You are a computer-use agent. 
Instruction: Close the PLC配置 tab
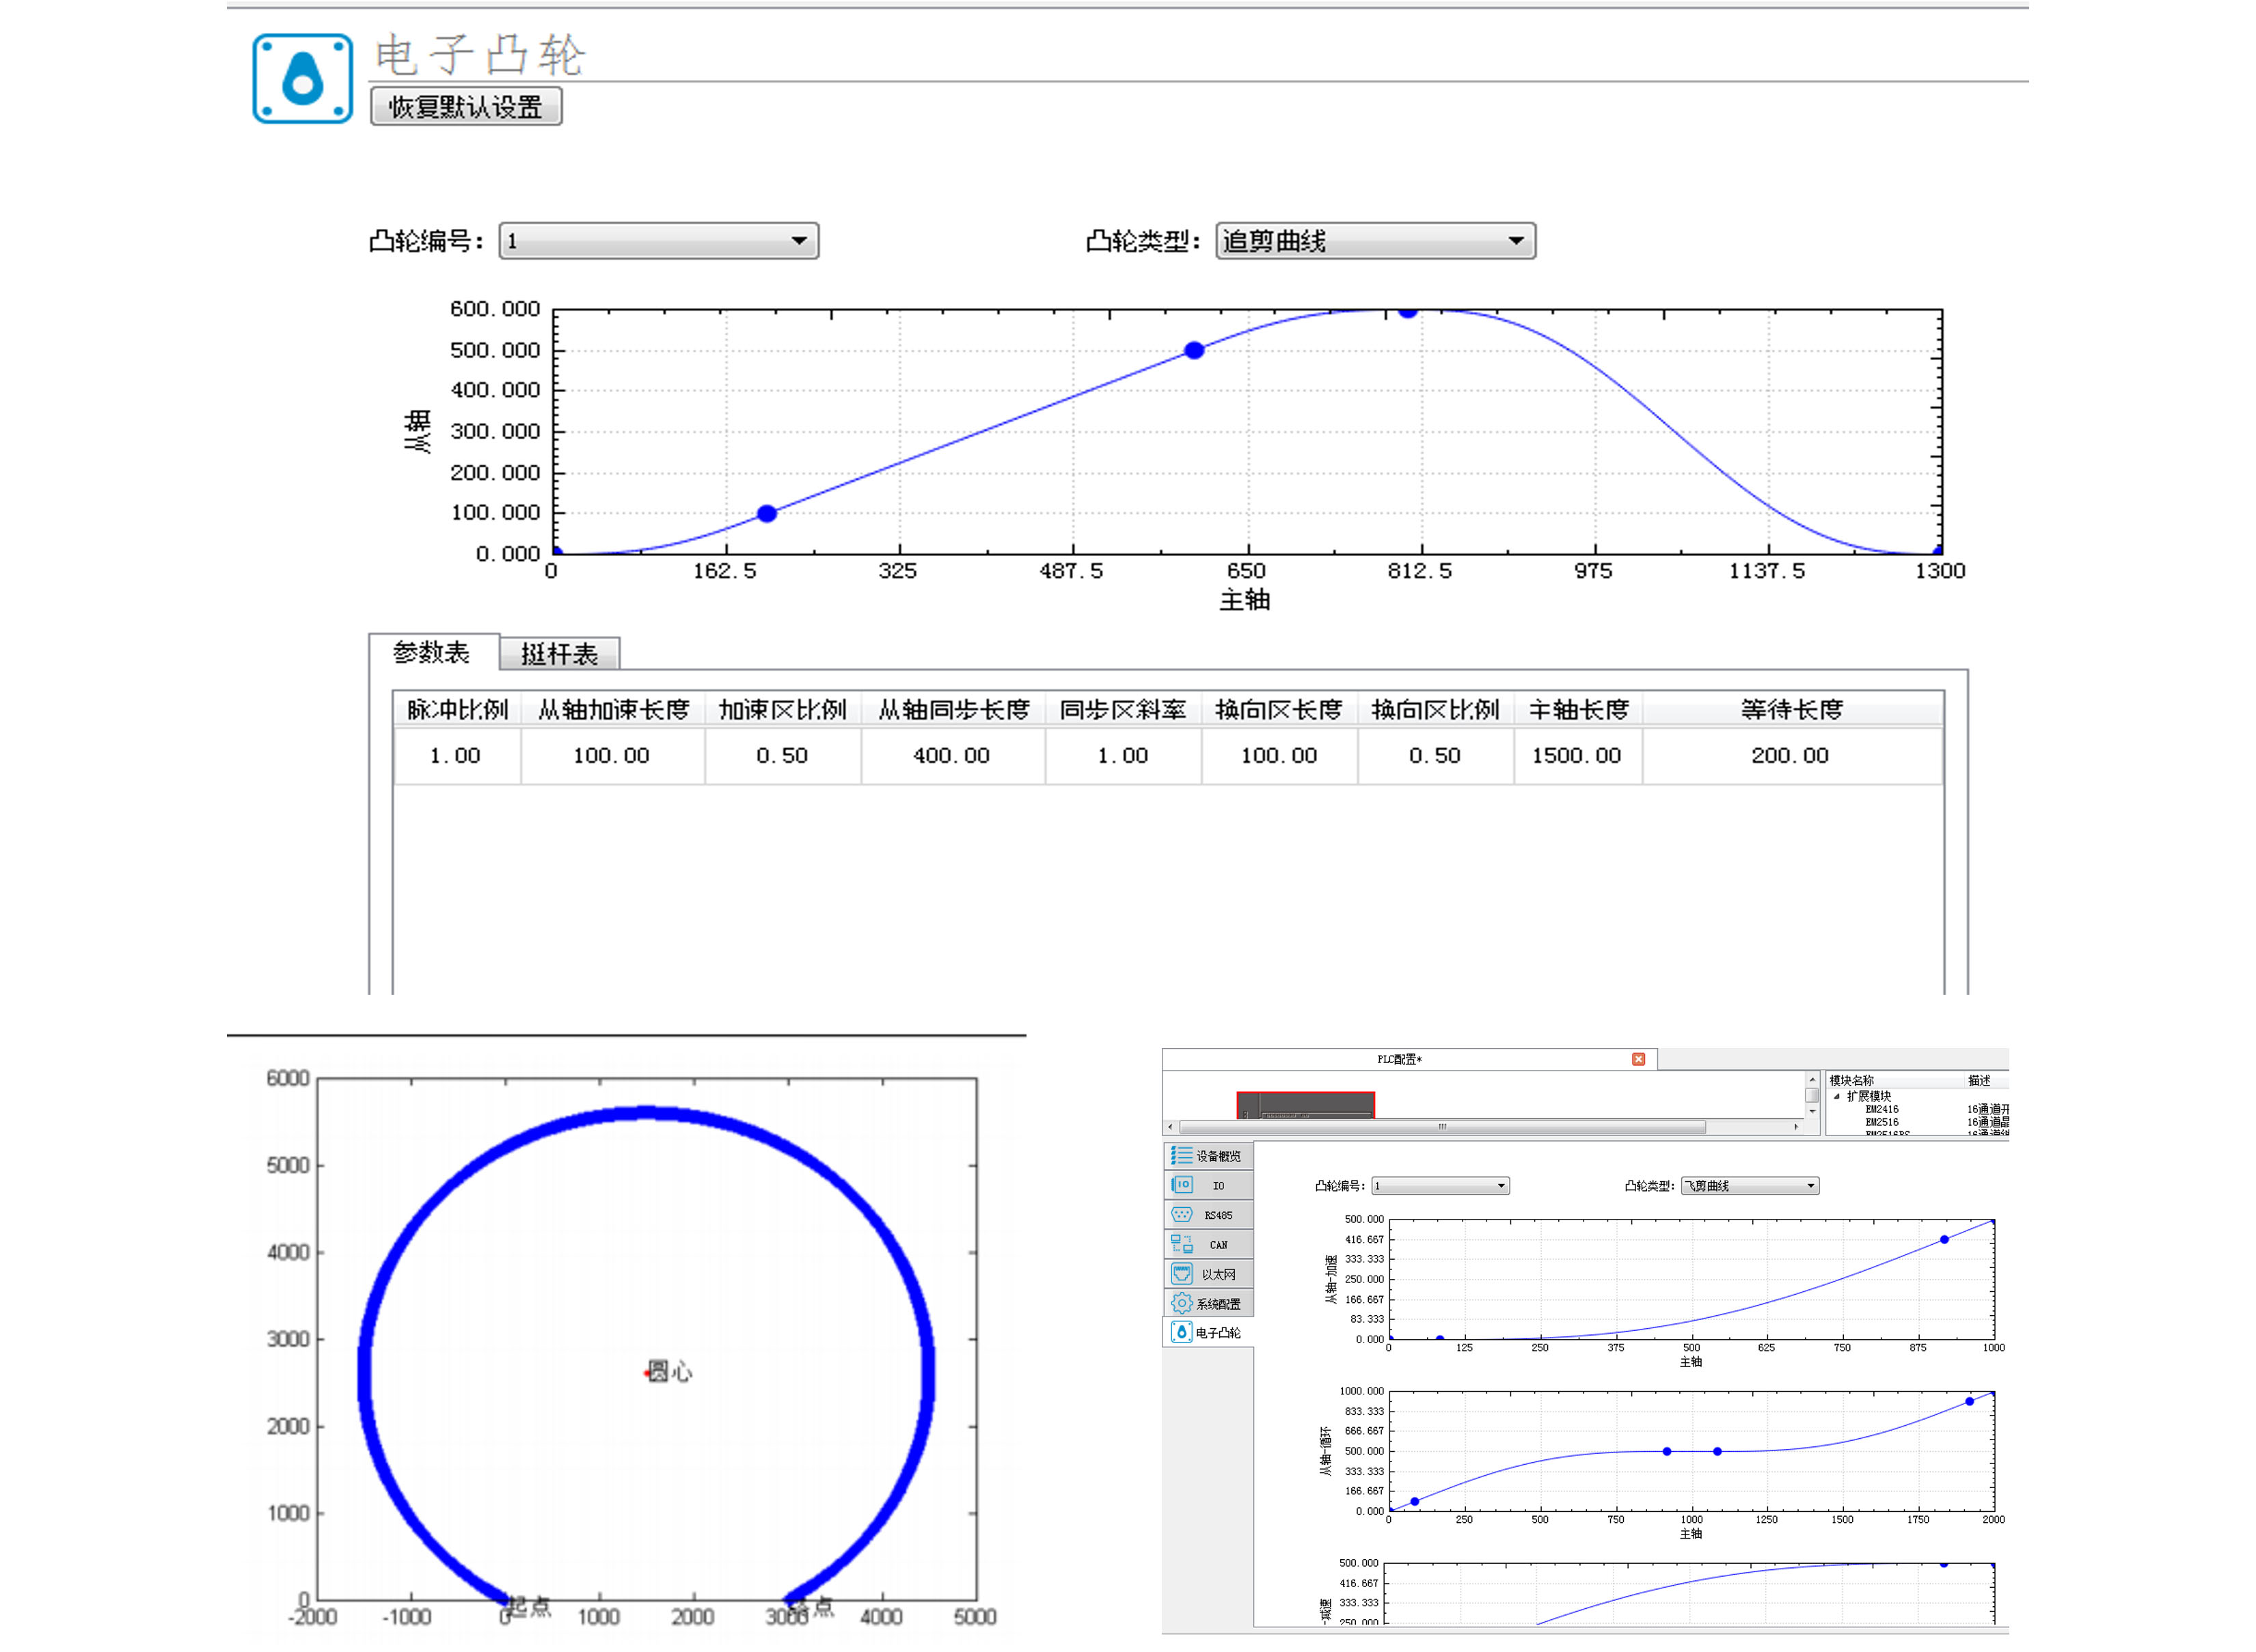point(1637,1059)
